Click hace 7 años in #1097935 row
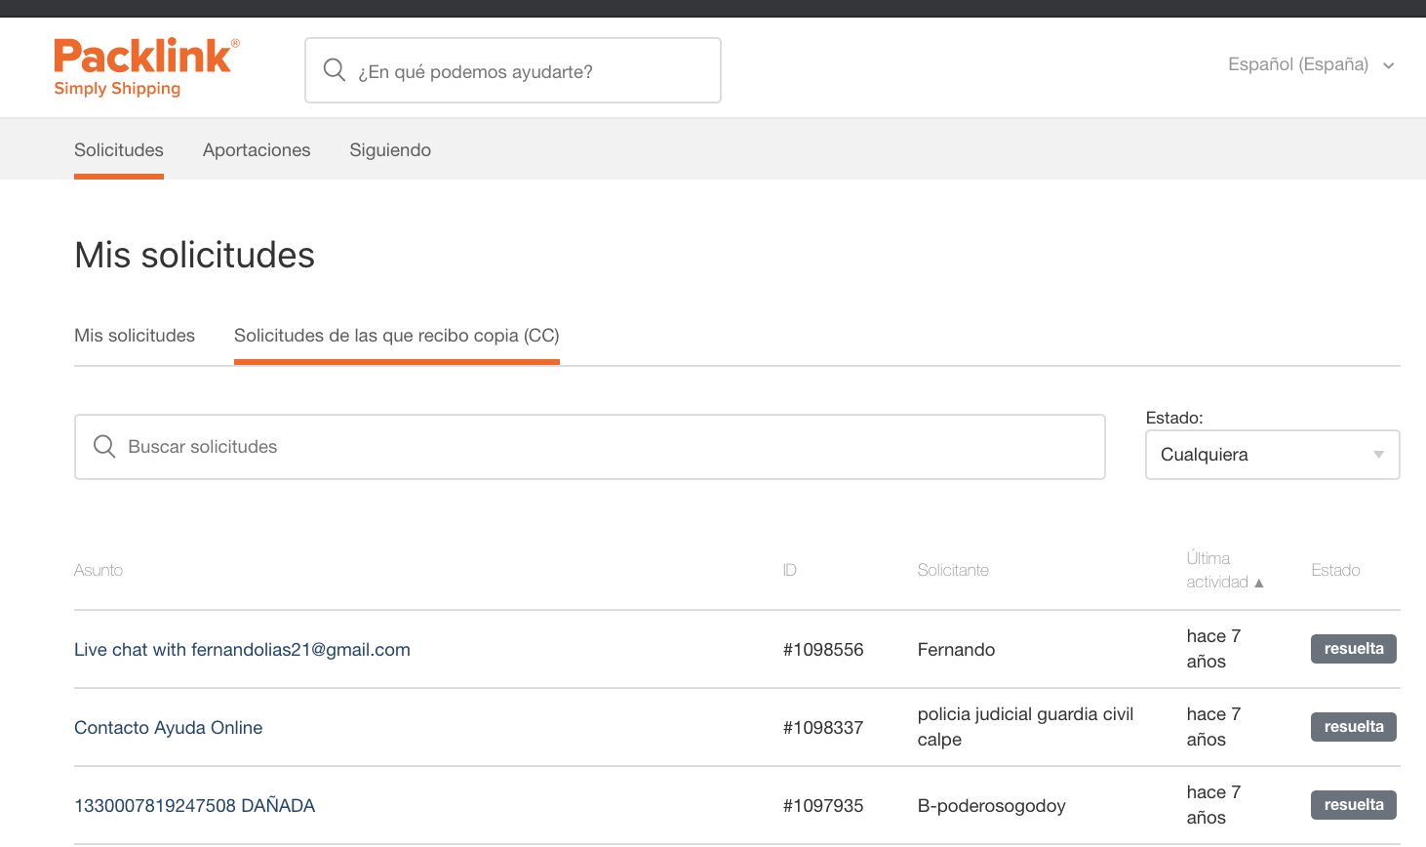 click(1213, 805)
